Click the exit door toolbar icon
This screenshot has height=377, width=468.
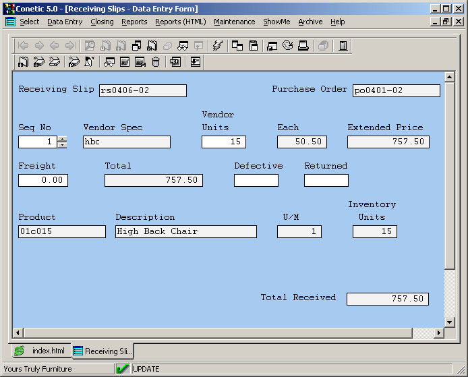[343, 46]
